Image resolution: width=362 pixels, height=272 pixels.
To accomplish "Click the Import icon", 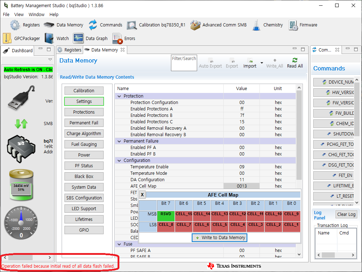I will [x=250, y=60].
